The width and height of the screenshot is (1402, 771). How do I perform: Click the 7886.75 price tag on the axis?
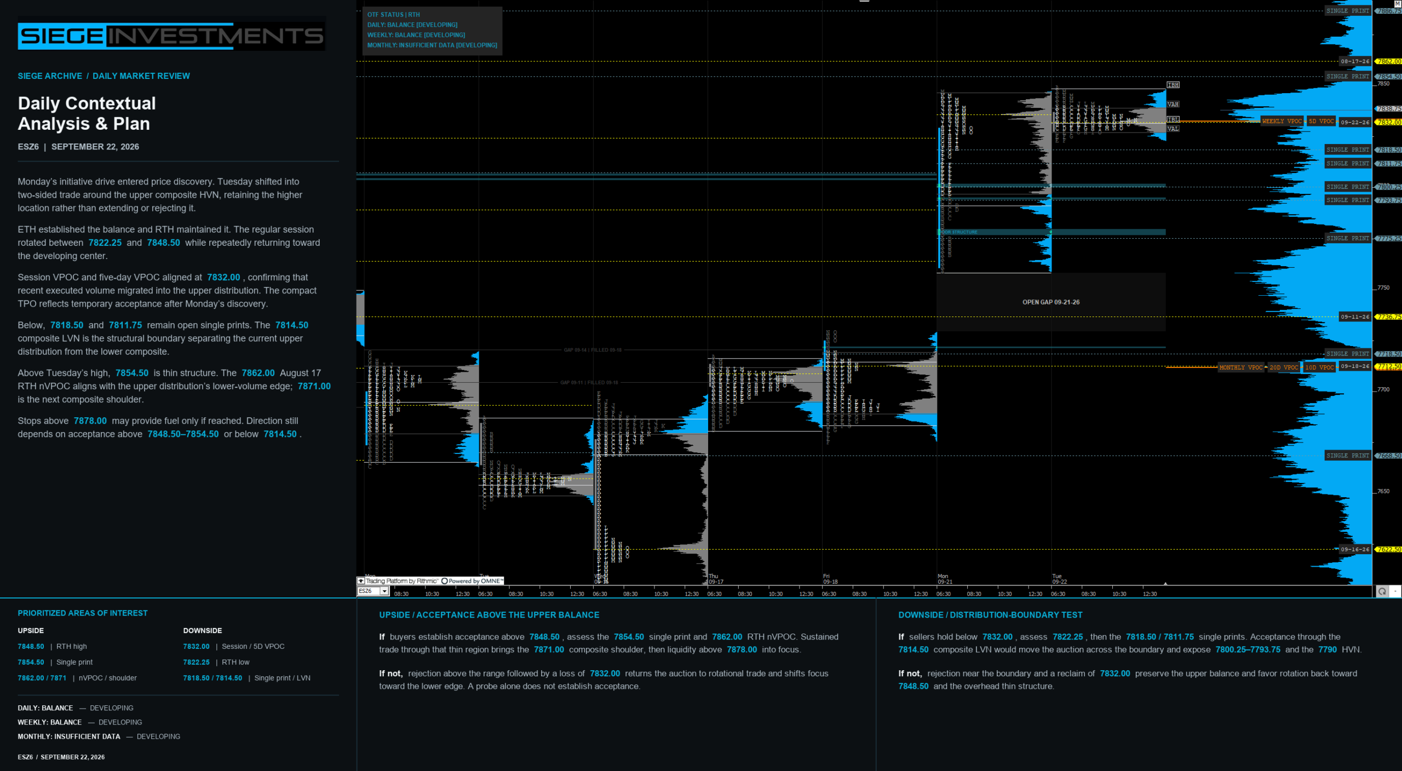[1389, 11]
